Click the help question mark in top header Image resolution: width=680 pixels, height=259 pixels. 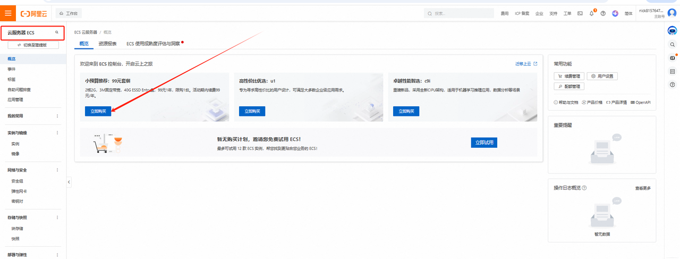603,13
